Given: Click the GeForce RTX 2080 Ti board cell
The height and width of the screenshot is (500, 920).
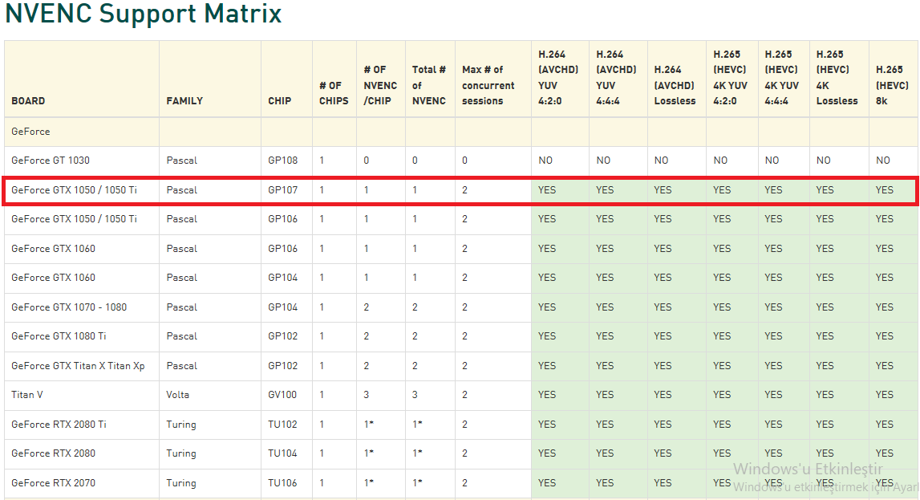Looking at the screenshot, I should point(59,425).
